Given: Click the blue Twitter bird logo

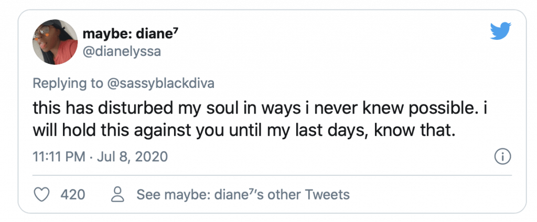Looking at the screenshot, I should [x=500, y=31].
